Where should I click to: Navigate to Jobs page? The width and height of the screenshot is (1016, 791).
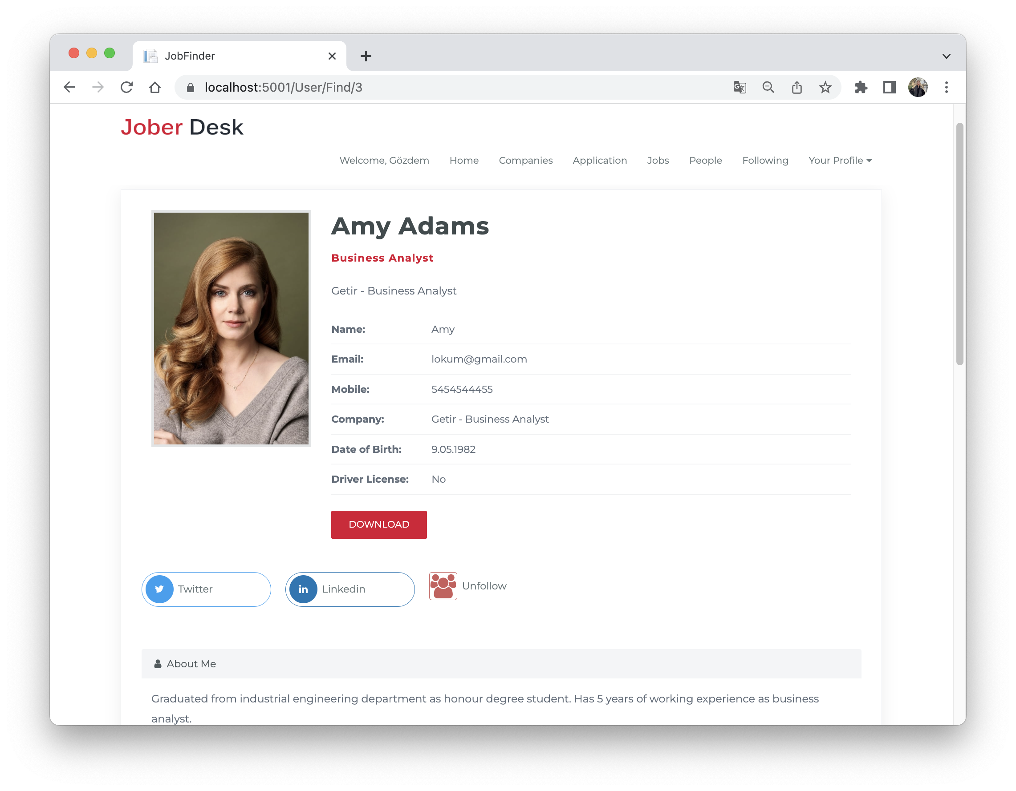coord(658,160)
